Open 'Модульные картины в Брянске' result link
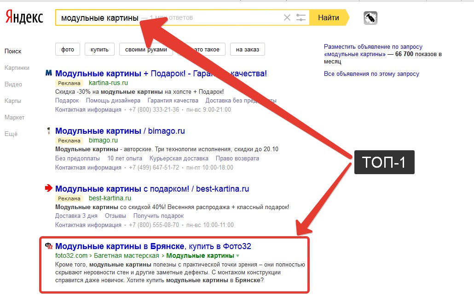474x295 pixels. point(153,246)
